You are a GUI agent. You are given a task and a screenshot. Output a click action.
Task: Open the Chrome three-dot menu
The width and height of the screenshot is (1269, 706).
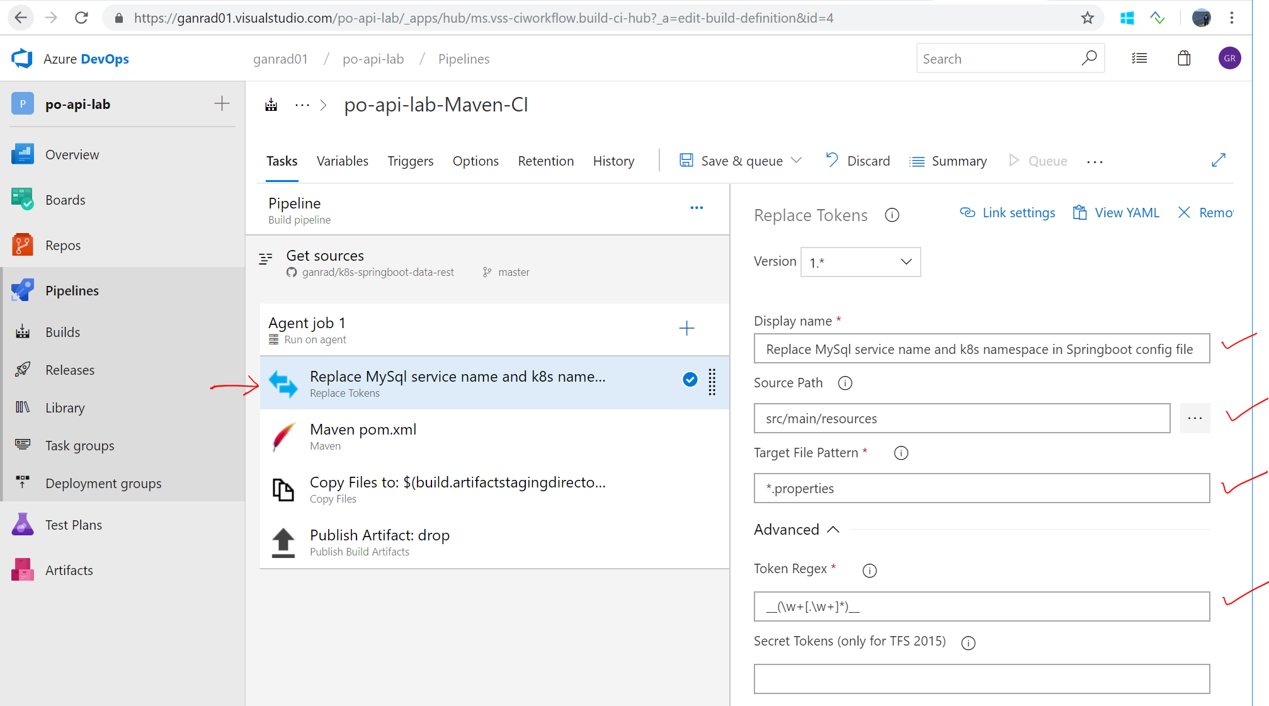click(1232, 18)
